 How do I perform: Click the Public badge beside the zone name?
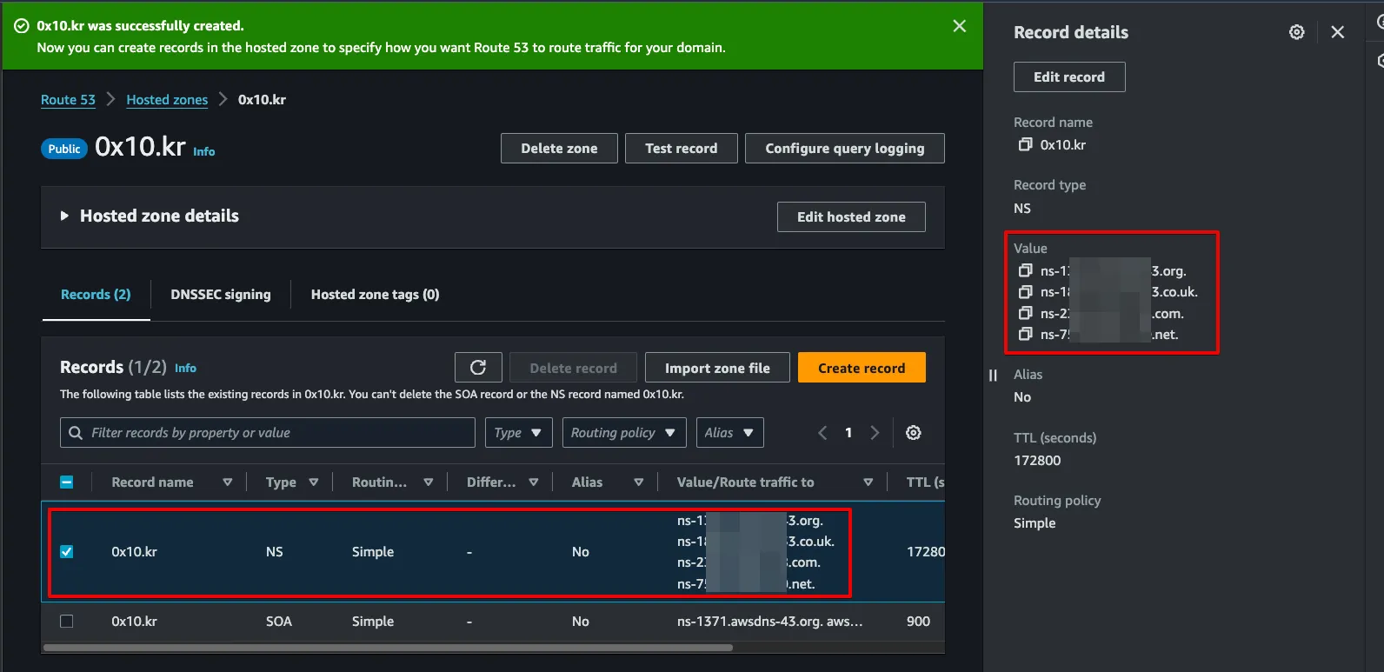[x=64, y=149]
